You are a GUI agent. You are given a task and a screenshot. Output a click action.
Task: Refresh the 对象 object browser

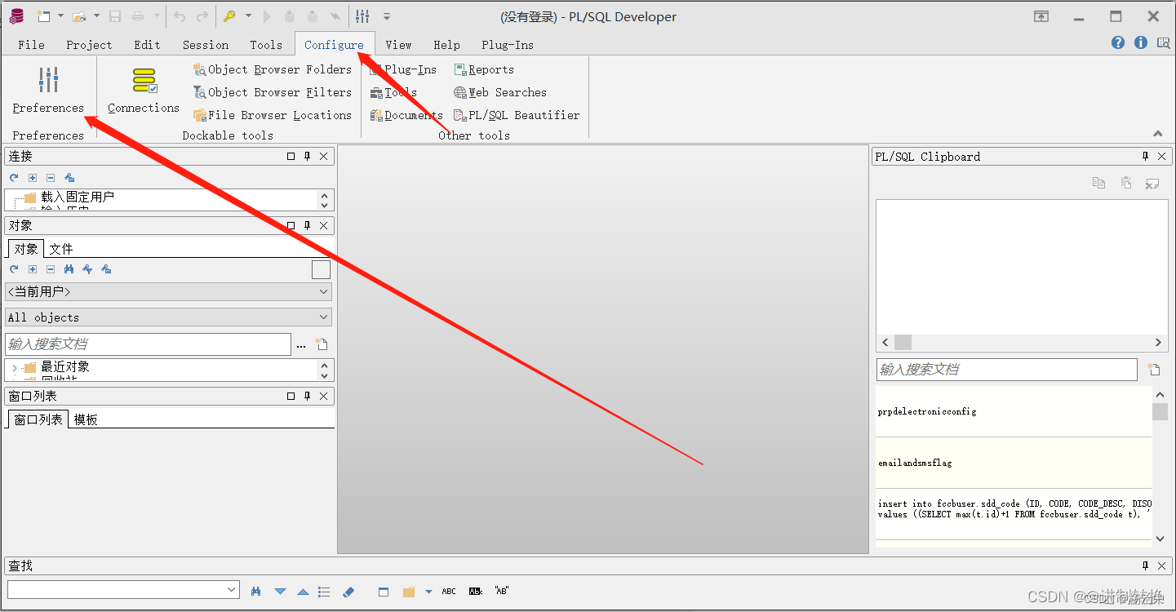[14, 269]
